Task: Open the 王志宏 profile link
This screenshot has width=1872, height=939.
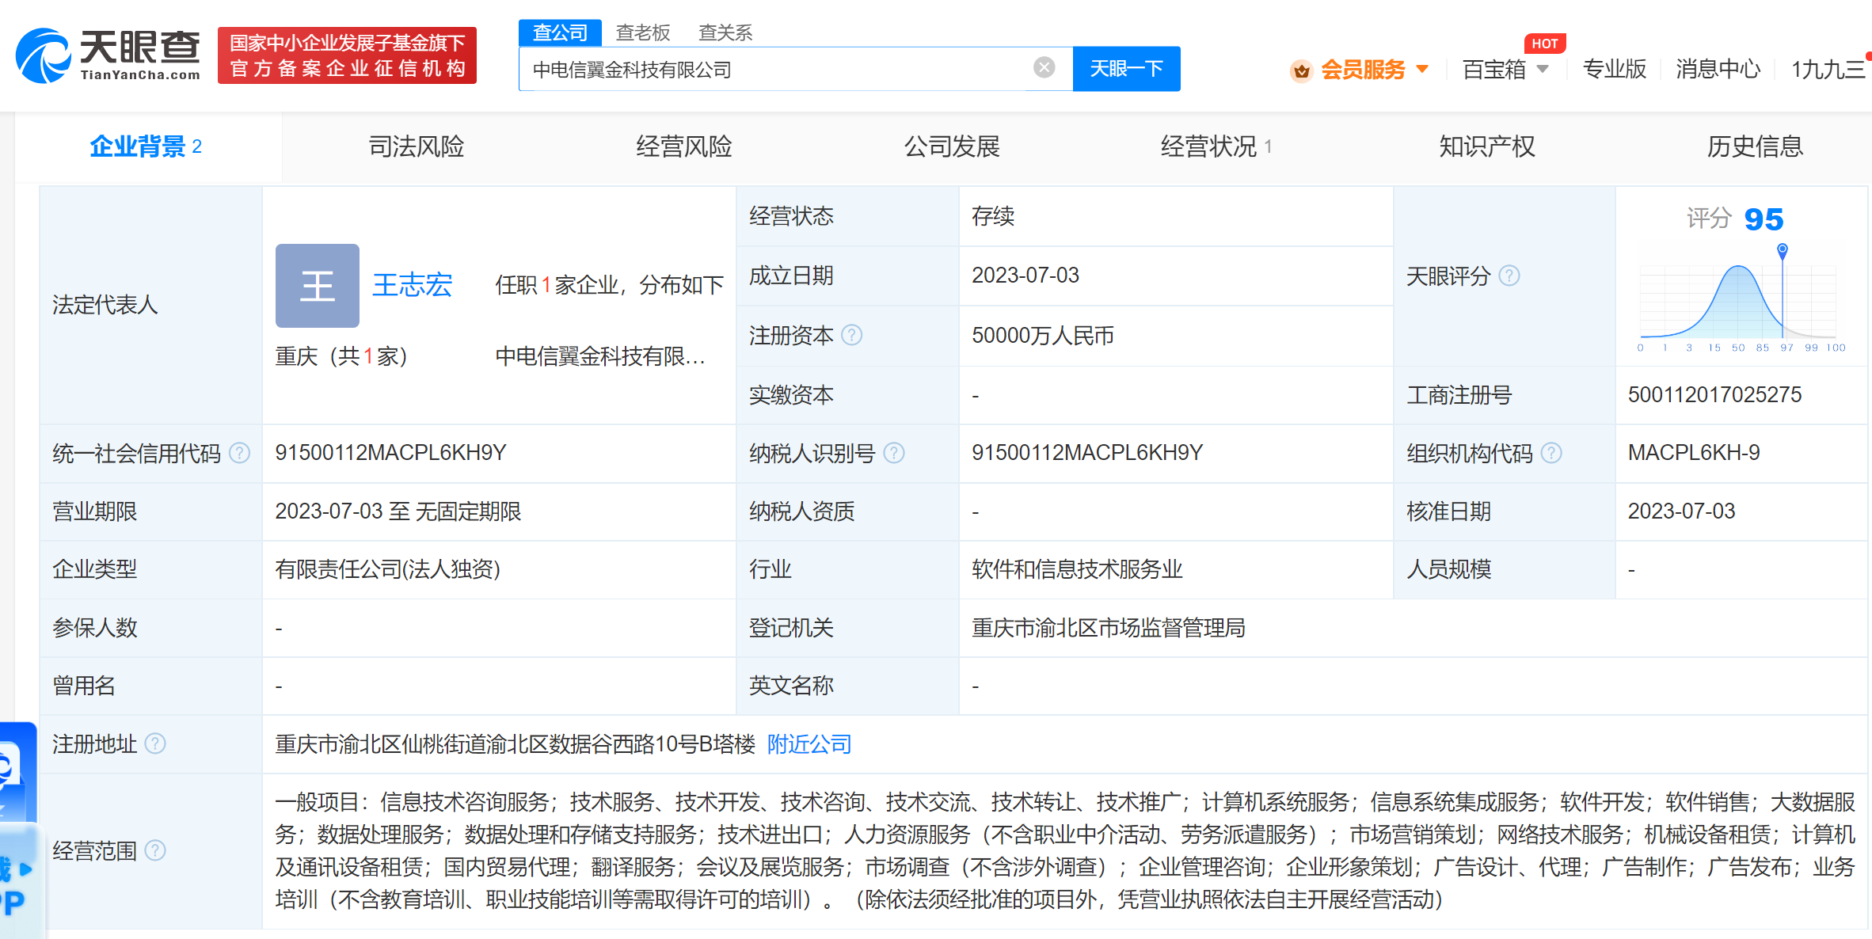Action: pyautogui.click(x=413, y=285)
